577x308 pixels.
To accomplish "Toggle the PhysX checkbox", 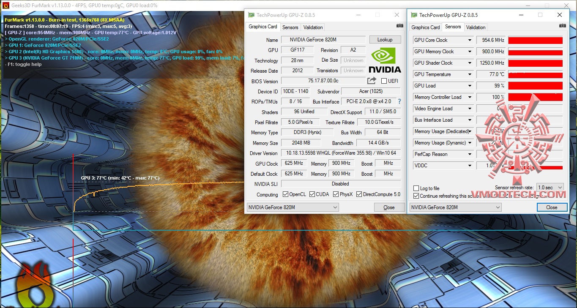I will 336,194.
